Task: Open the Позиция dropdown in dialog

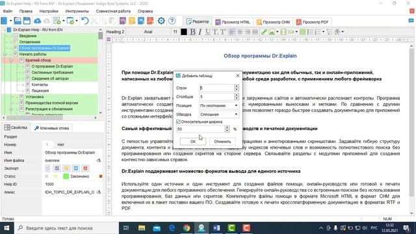Action: tap(219, 105)
